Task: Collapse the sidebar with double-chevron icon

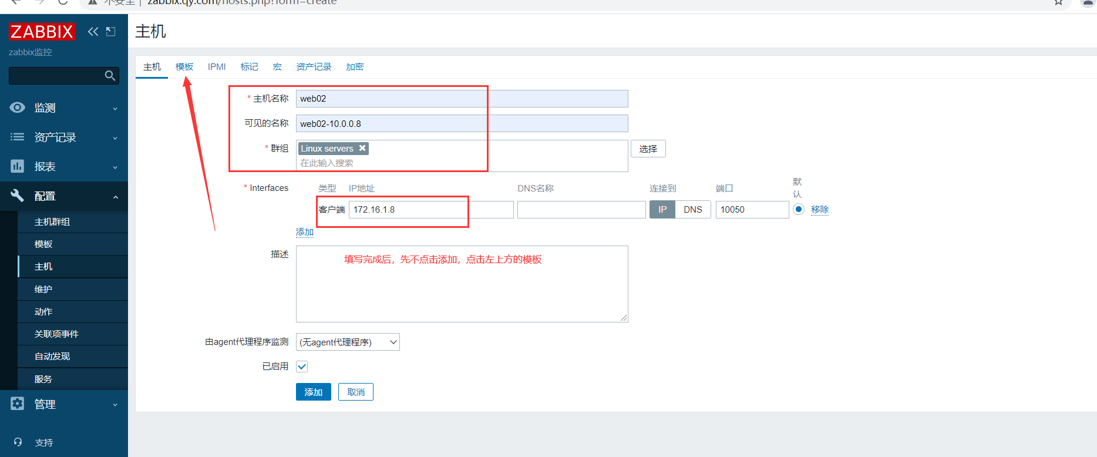Action: (x=93, y=32)
